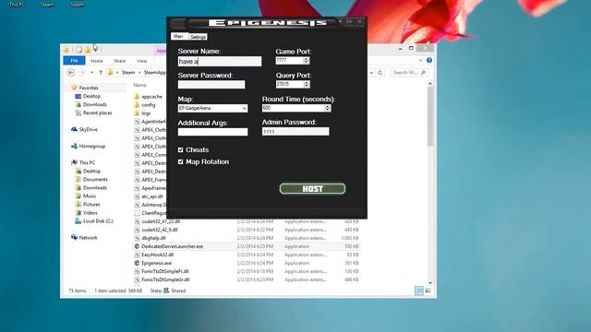Click the Game Port spinner arrows
The height and width of the screenshot is (332, 591).
[307, 61]
